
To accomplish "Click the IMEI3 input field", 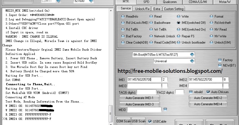I will click(144, 86).
